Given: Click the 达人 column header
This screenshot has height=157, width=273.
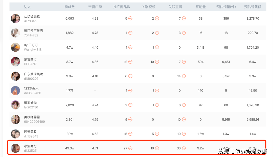Looking at the screenshot, I should coord(27,7).
